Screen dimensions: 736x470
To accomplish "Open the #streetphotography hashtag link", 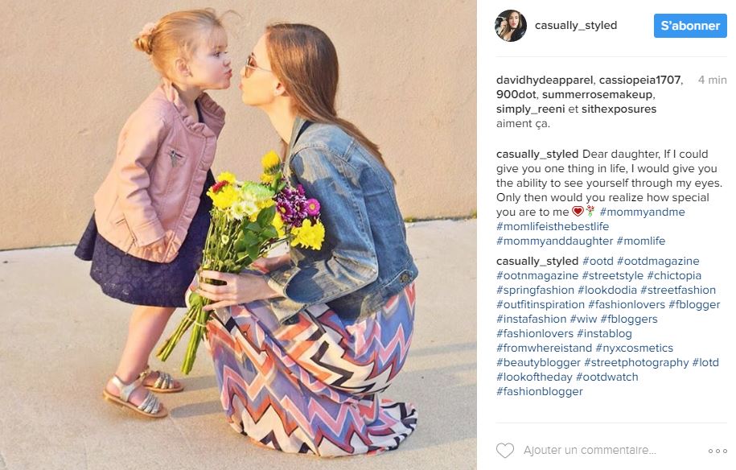I will (636, 362).
